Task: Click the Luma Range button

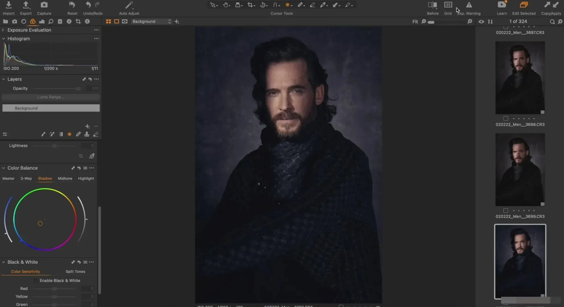Action: [x=51, y=97]
